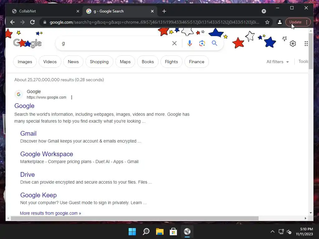The width and height of the screenshot is (319, 239).
Task: Switch to Books results
Action: pyautogui.click(x=148, y=62)
